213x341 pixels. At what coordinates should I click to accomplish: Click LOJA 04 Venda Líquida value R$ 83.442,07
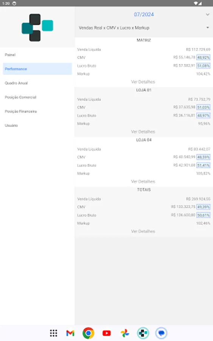click(x=199, y=149)
